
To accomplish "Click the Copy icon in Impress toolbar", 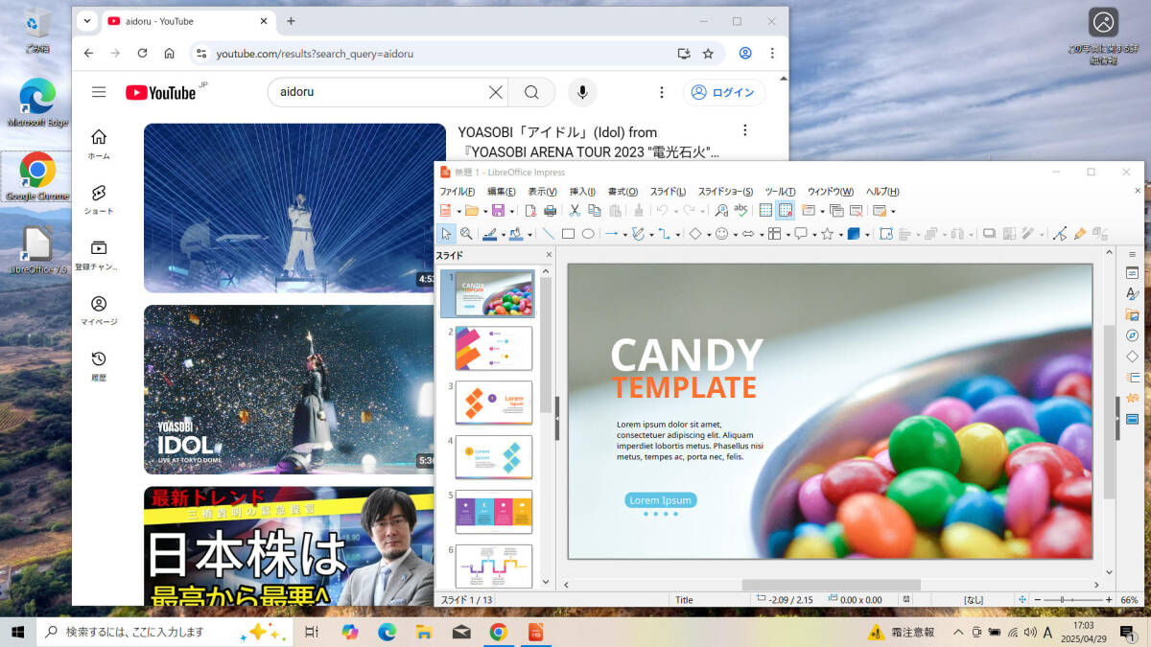I will (595, 210).
